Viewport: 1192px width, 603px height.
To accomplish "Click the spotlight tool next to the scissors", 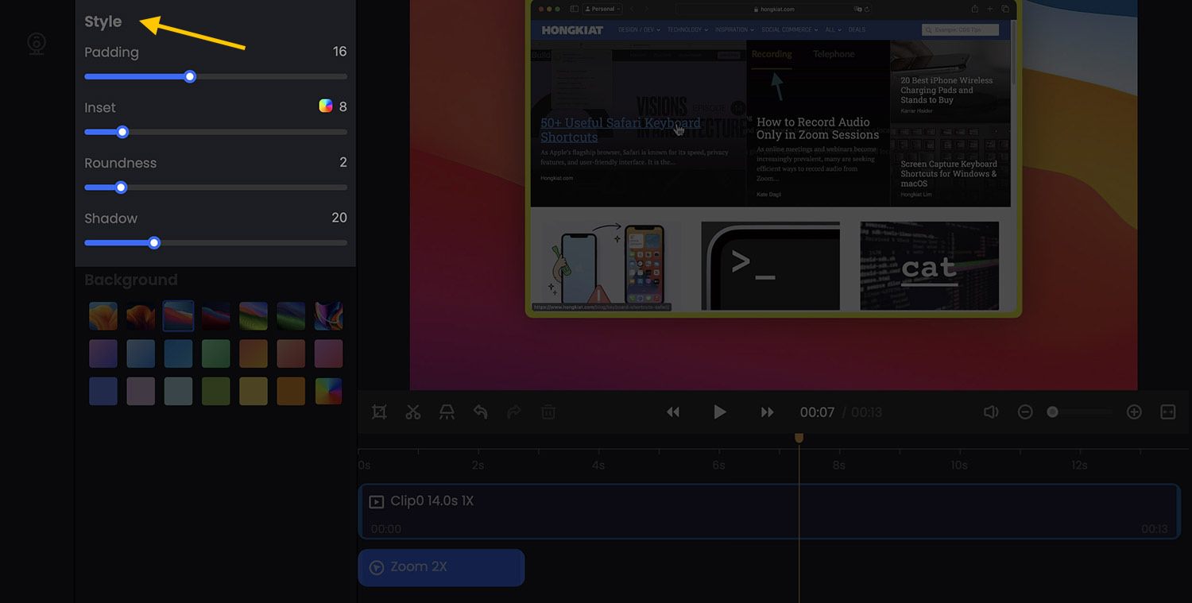I will pyautogui.click(x=447, y=412).
